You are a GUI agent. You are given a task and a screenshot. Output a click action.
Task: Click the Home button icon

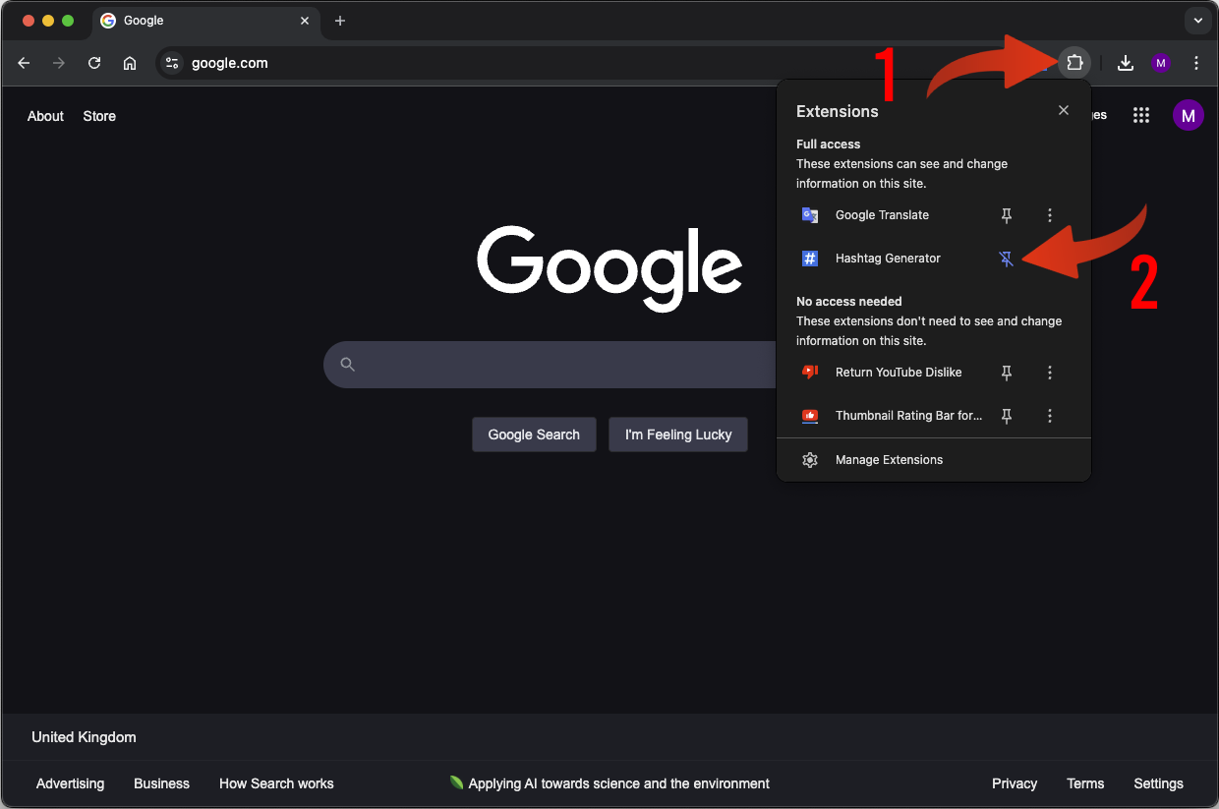(x=130, y=63)
